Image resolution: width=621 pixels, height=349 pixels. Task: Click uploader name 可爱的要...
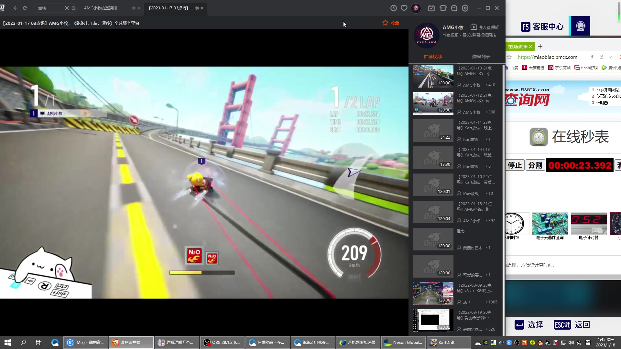[472, 275]
